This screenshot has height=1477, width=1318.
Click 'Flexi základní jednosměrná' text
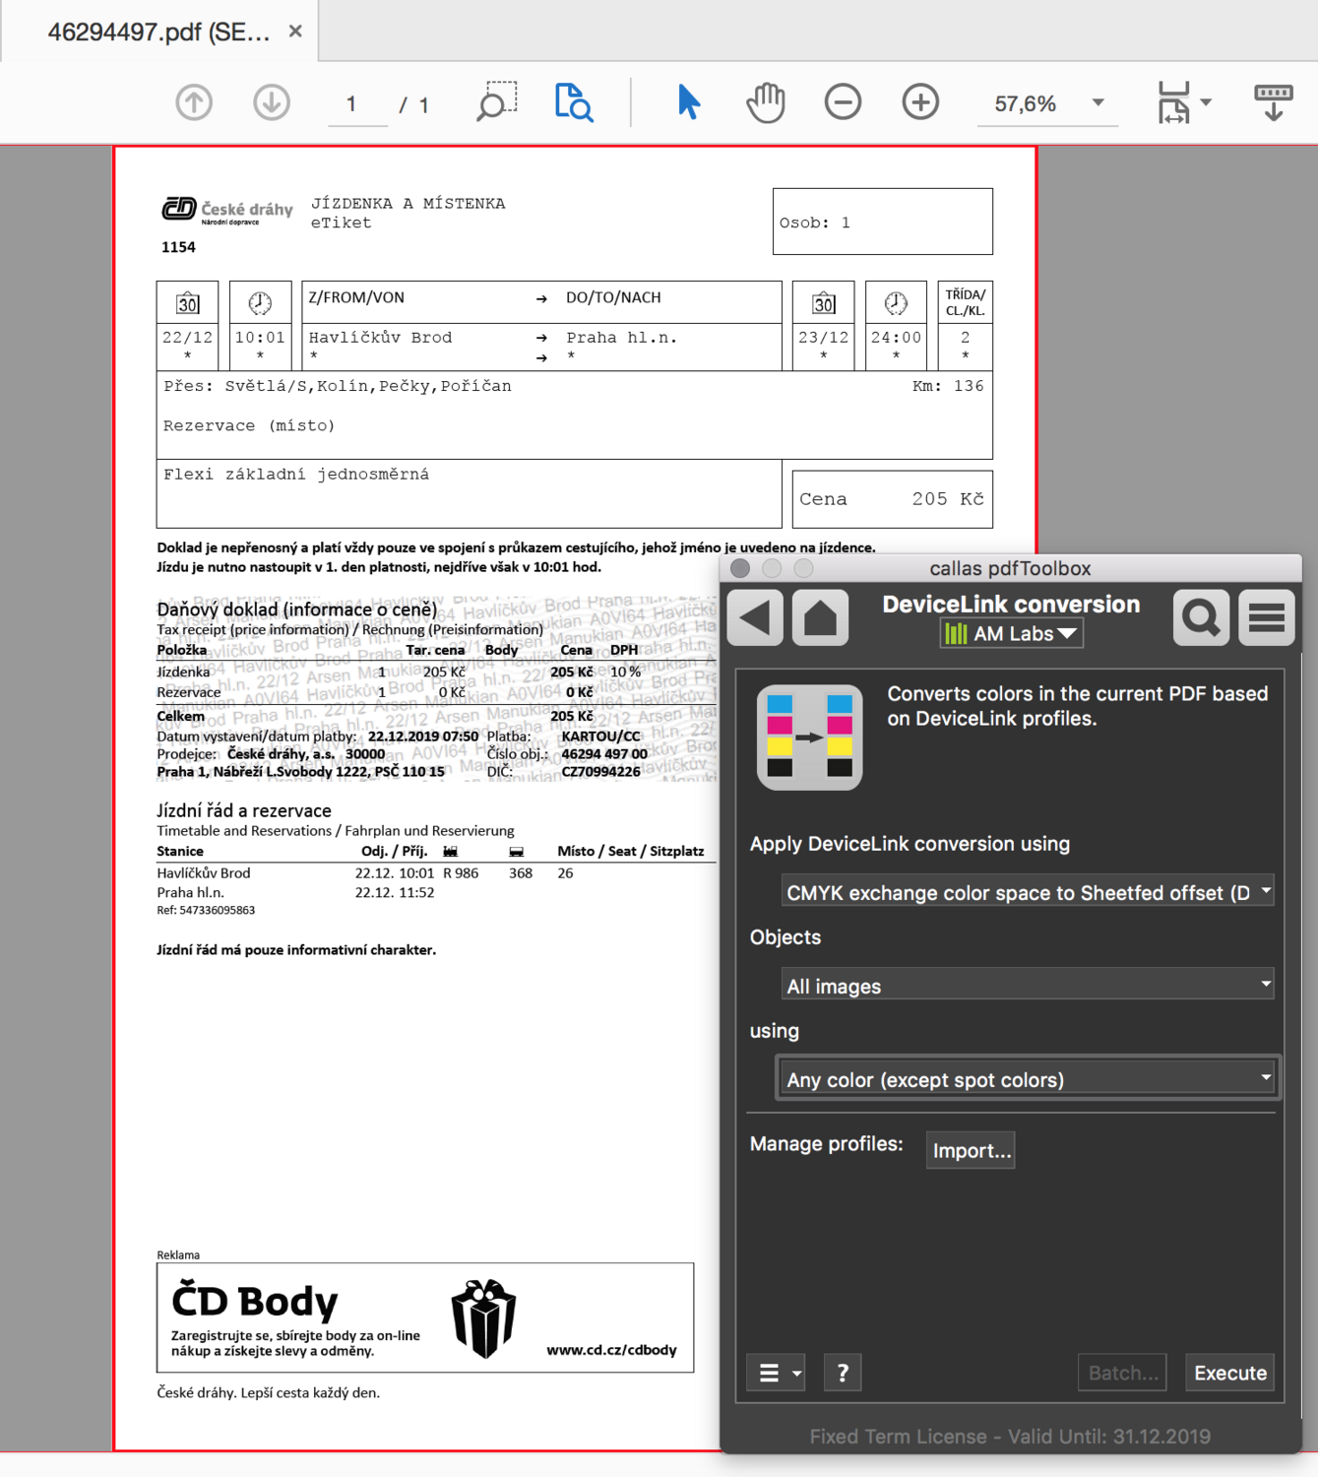pos(296,475)
